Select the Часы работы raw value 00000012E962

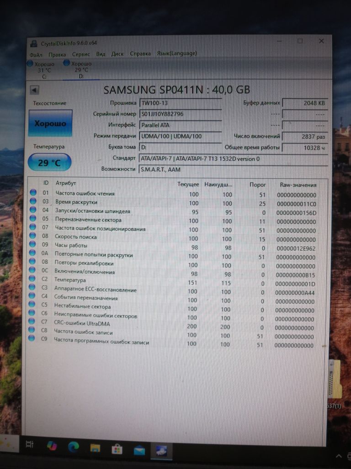296,248
